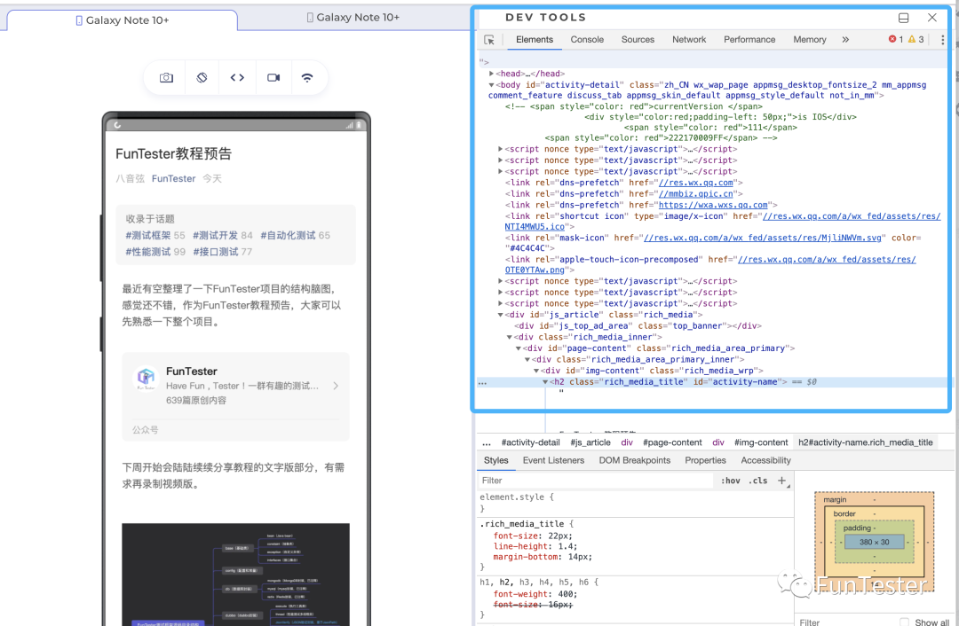Show more DevTools tabs with the double-chevron
The image size is (959, 626).
click(x=845, y=40)
